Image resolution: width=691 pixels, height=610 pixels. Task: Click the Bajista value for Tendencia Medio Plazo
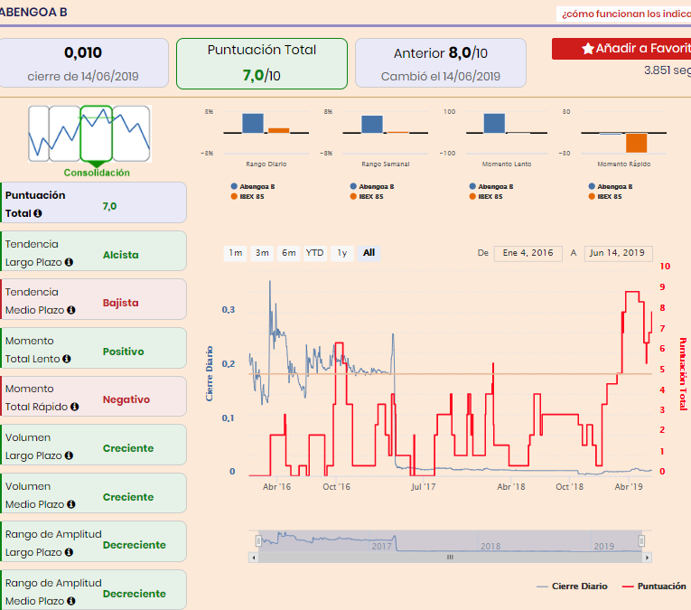tap(121, 303)
